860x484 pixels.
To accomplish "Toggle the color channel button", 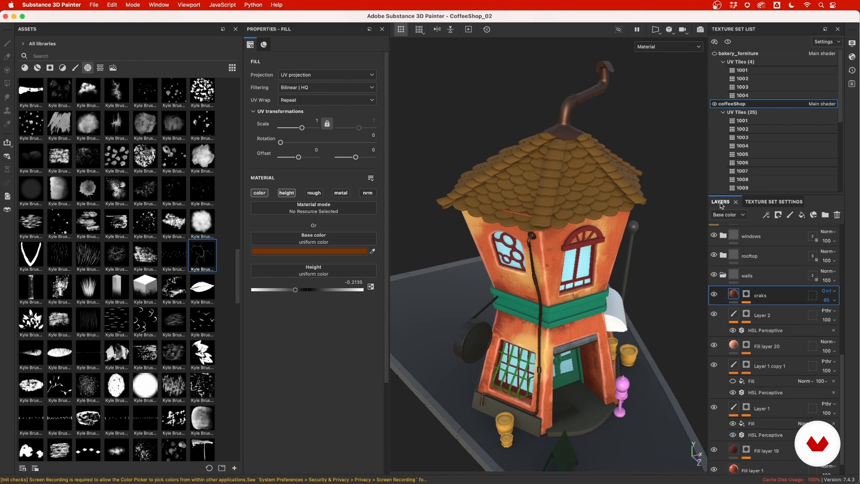I will (x=259, y=193).
